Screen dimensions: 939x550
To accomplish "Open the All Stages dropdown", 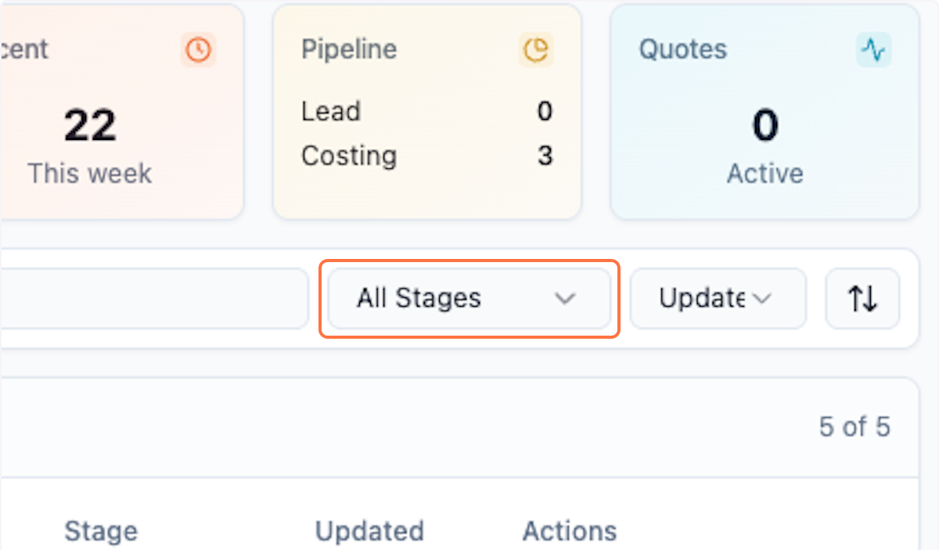I will click(468, 298).
